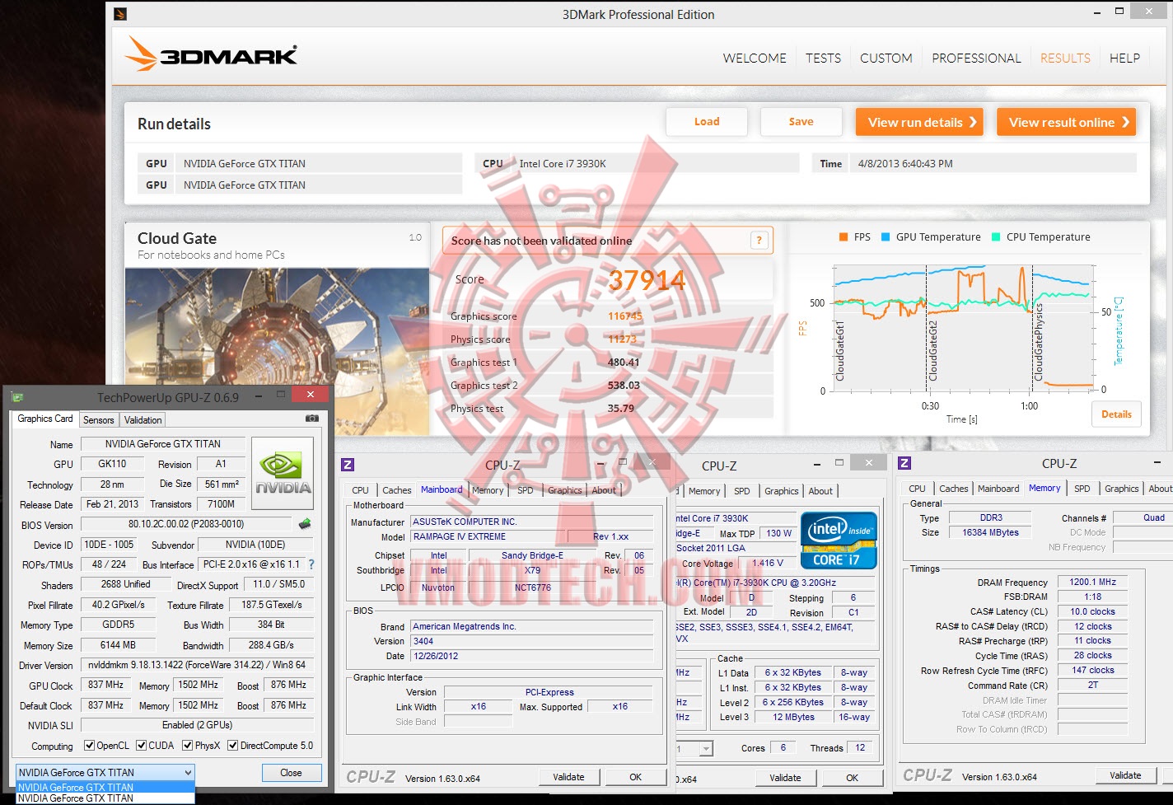This screenshot has width=1173, height=805.
Task: Go to the WELCOME section in 3DMark
Action: click(755, 58)
